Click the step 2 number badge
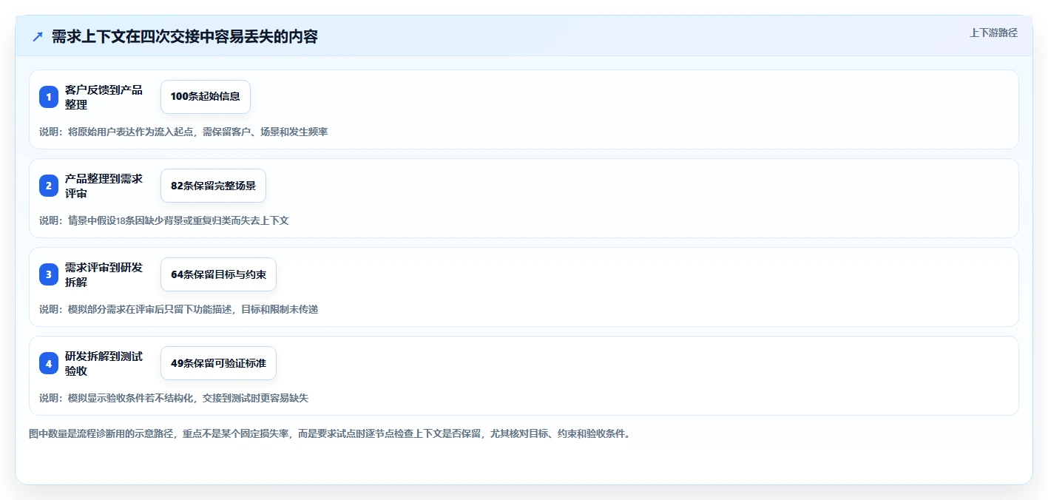 tap(49, 186)
